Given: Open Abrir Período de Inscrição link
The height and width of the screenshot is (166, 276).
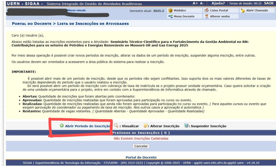Looking at the screenshot, I should click(87, 126).
